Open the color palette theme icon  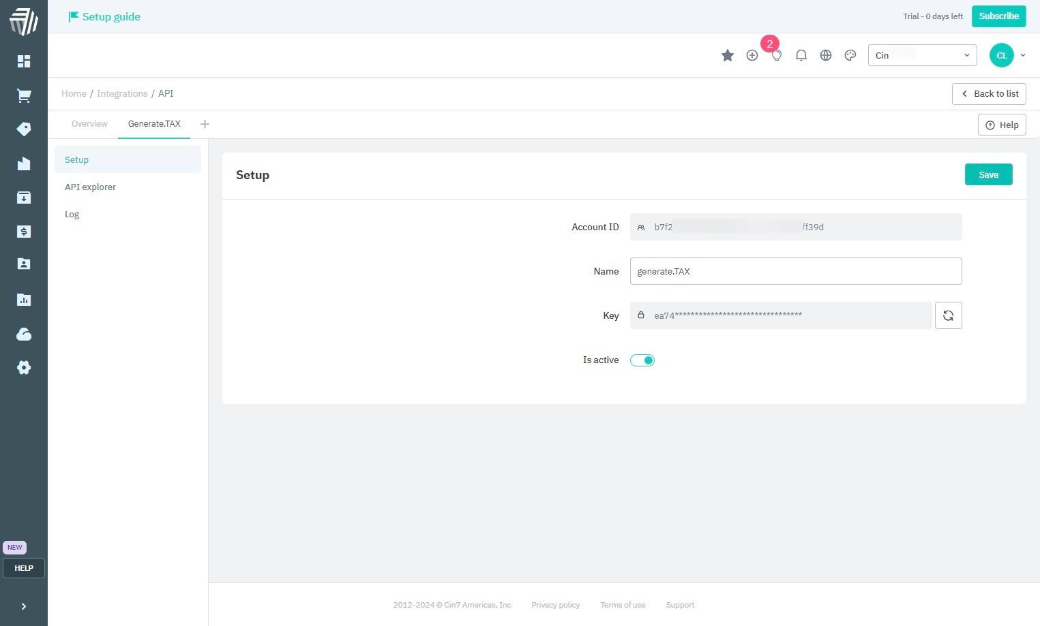pyautogui.click(x=850, y=55)
